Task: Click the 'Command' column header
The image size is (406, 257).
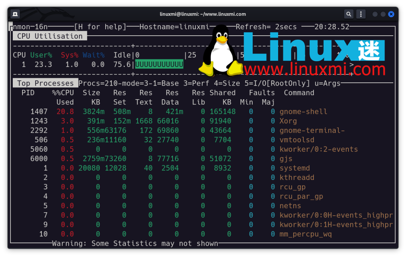Action: (x=299, y=93)
